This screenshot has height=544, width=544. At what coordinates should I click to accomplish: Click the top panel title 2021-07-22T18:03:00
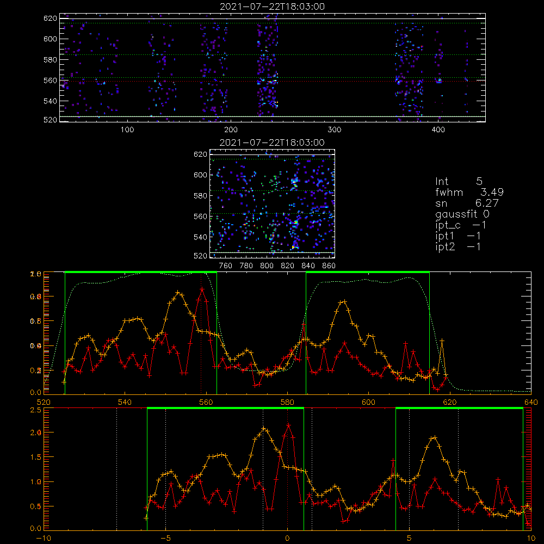(273, 7)
